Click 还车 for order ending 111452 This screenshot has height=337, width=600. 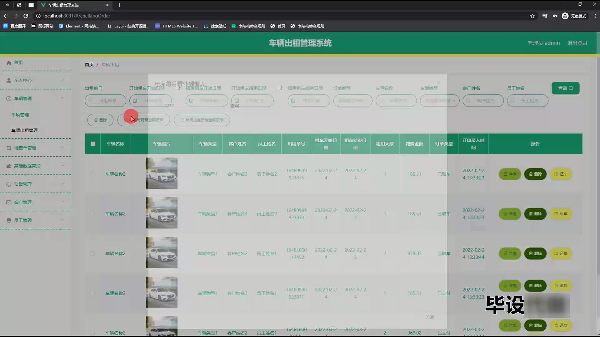[x=561, y=253]
